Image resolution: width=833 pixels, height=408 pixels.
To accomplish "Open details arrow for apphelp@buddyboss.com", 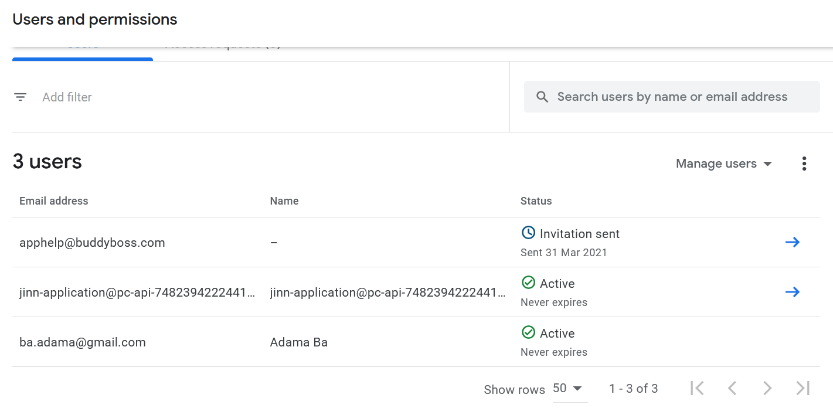I will (x=792, y=243).
